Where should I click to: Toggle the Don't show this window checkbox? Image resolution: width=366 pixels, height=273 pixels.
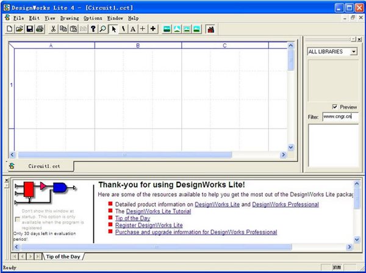point(17,219)
